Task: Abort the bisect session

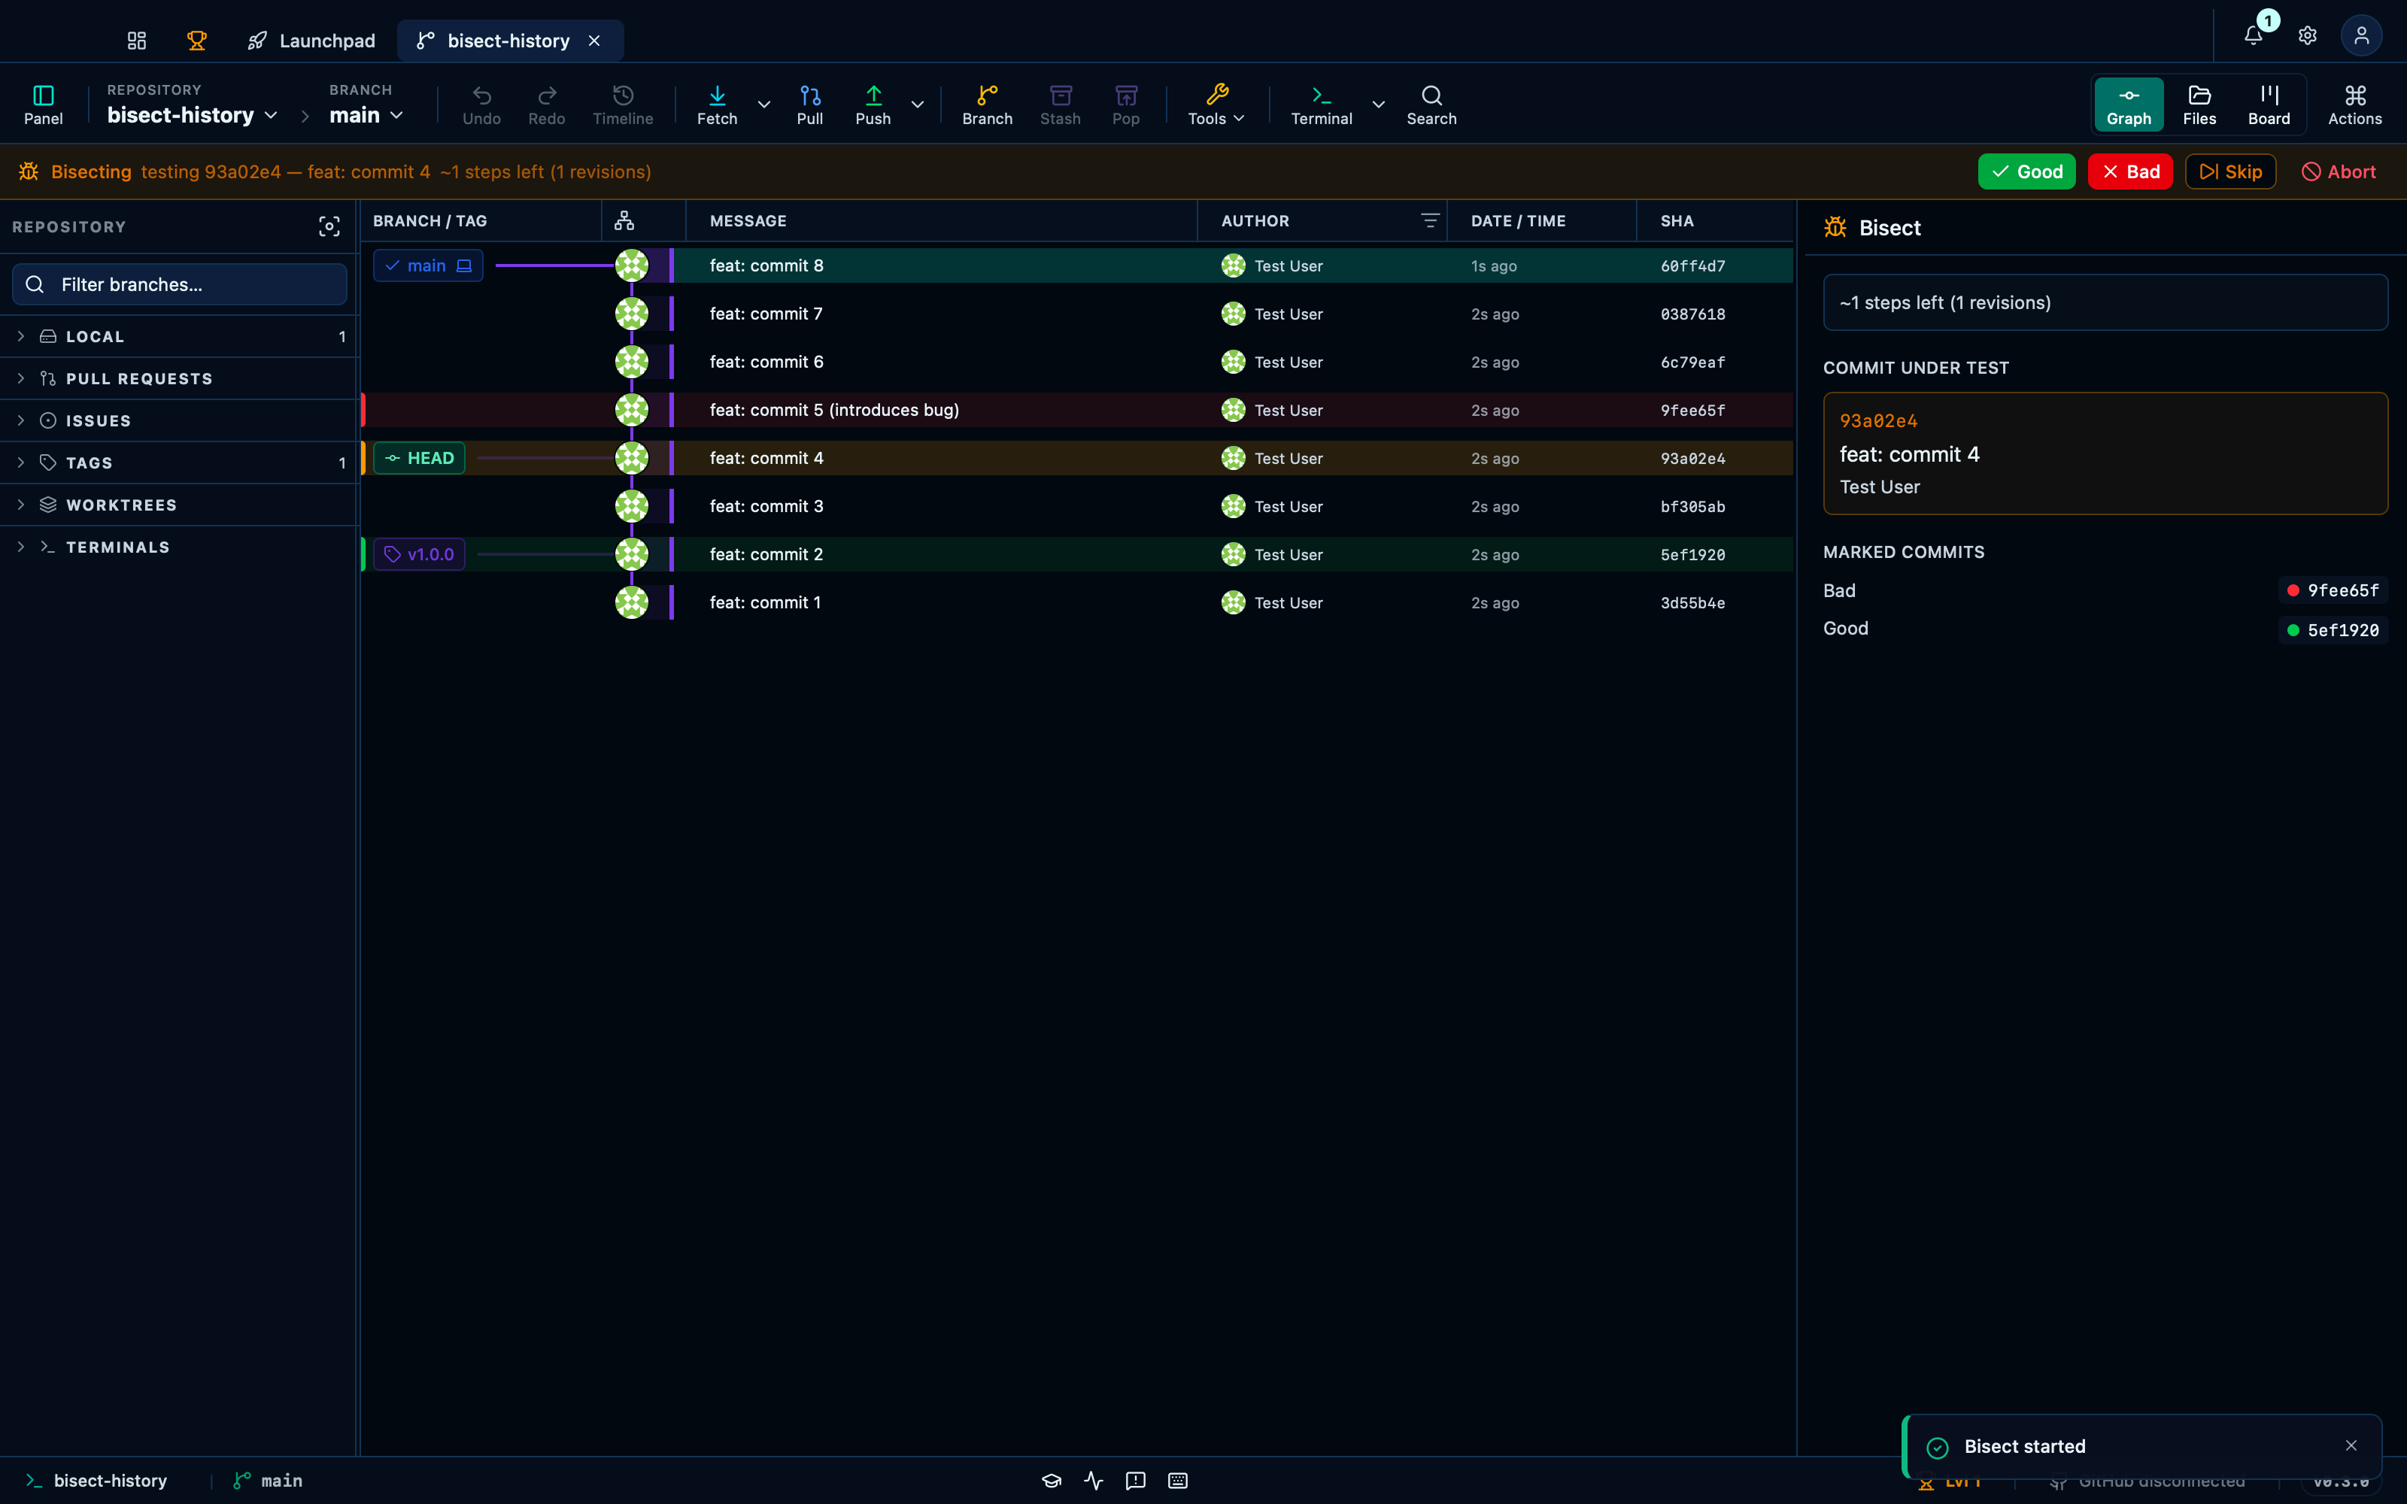Action: pyautogui.click(x=2339, y=171)
